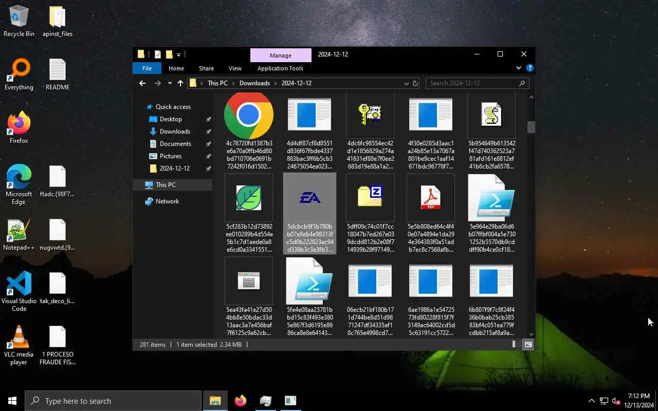658x411 pixels.
Task: Select file 06ecb21bf180b17 icon
Action: coord(370,281)
